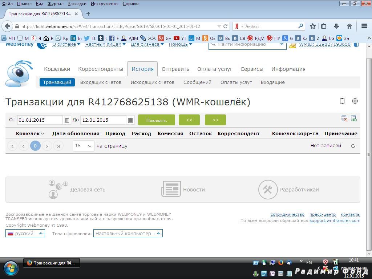The height and width of the screenshot is (279, 372).
Task: Open the Яндекс search engine chooser
Action: point(238,26)
